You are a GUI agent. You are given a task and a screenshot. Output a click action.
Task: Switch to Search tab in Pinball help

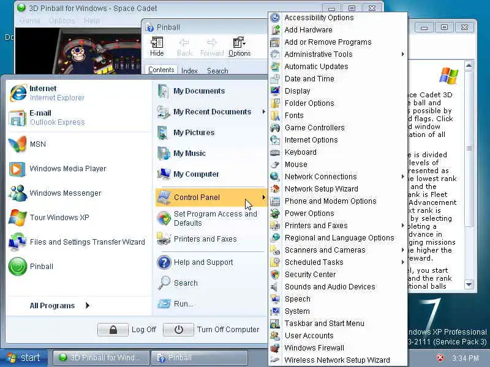tap(217, 71)
